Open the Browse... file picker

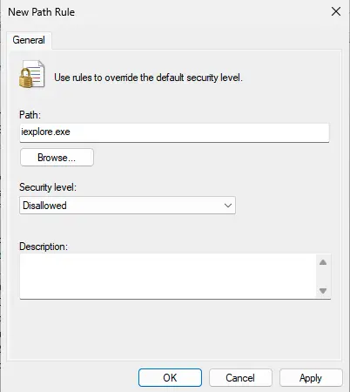57,158
